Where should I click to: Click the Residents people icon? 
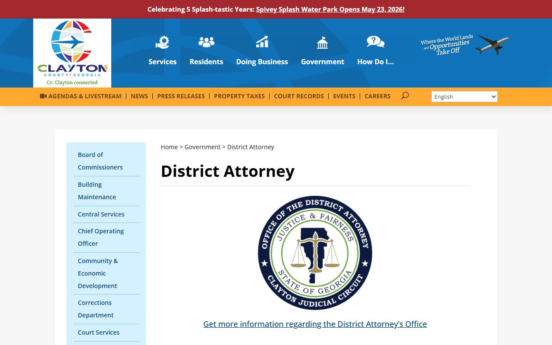coord(206,42)
